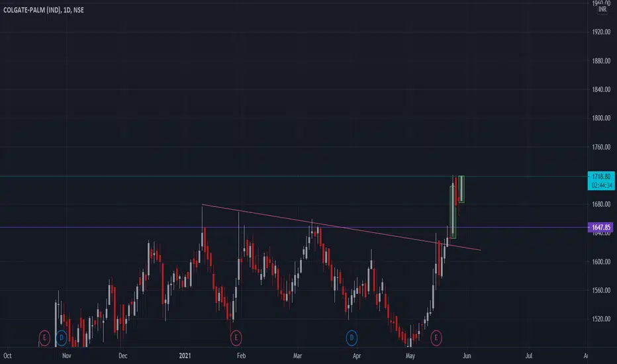Click the 1840.00 price axis label
Viewport: 617px width, 364px height.
601,90
